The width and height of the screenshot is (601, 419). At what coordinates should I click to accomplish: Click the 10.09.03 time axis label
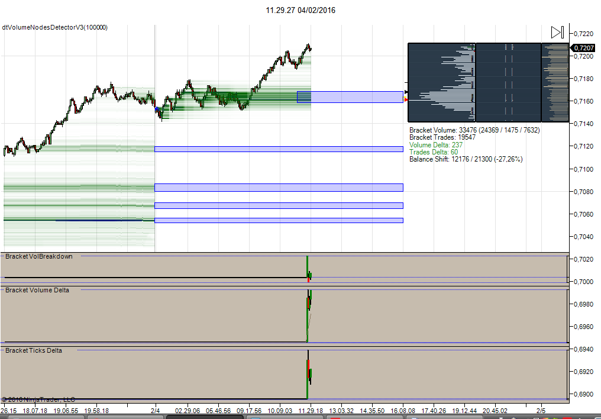click(x=279, y=411)
